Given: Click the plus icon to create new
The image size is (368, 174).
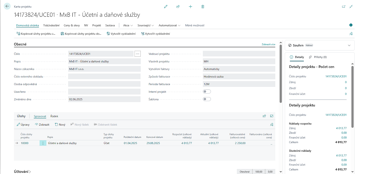Looking at the screenshot, I should point(190,6).
